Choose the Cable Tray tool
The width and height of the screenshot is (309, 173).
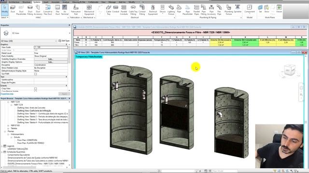[x=109, y=10]
